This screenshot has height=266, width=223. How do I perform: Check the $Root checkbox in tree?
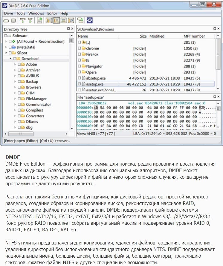point(10,53)
